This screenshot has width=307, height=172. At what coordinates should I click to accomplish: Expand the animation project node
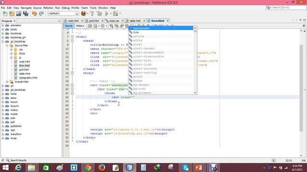3,25
